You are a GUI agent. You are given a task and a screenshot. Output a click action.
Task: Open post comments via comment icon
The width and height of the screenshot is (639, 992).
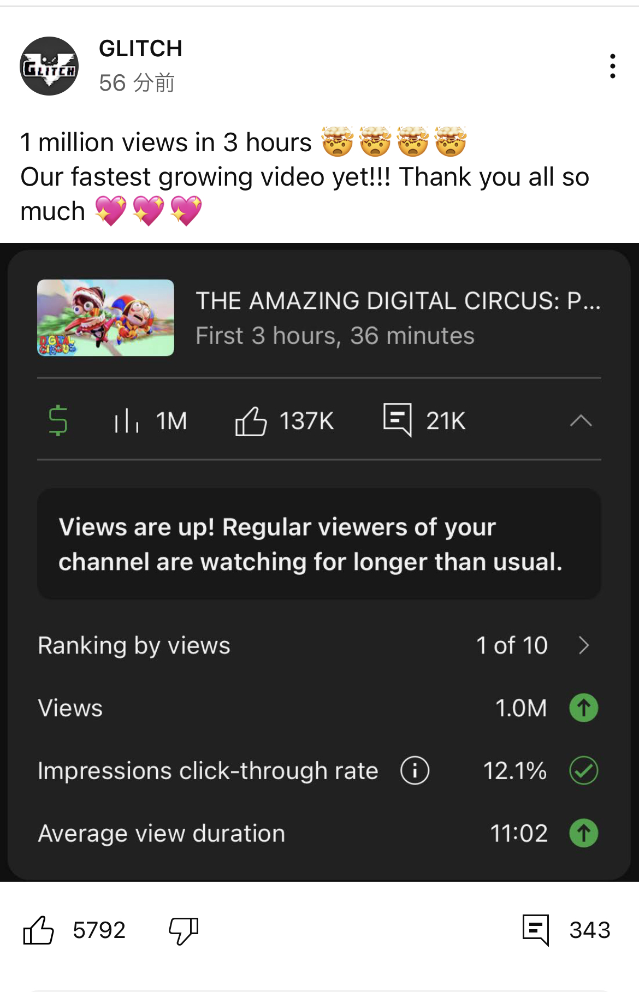[x=535, y=930]
